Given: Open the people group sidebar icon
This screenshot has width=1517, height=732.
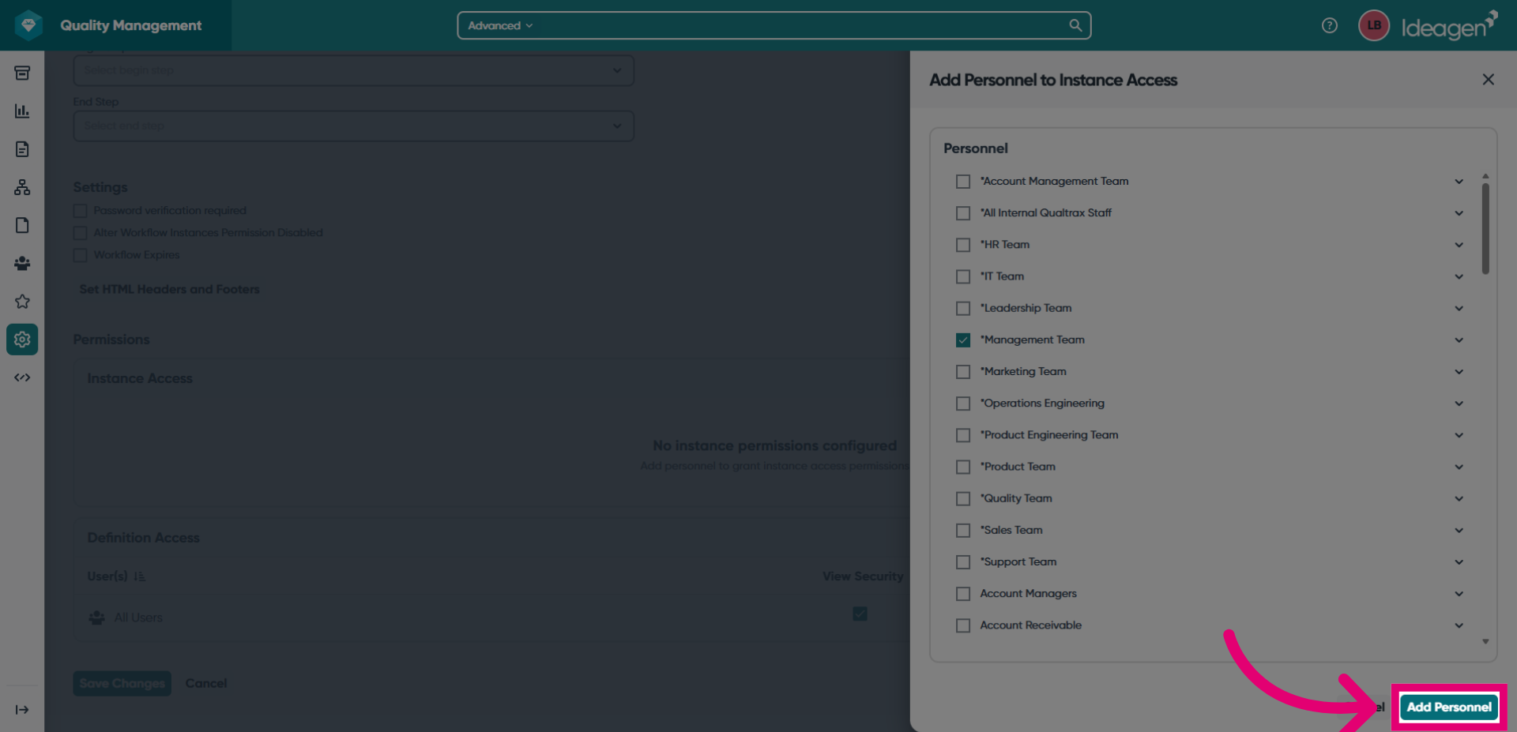Looking at the screenshot, I should 22,263.
